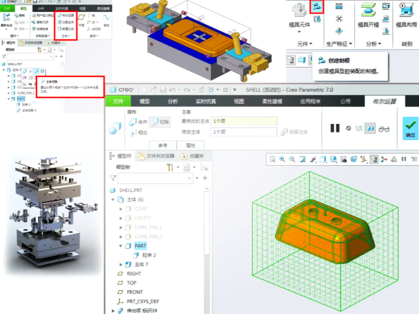Image resolution: width=419 pixels, height=314 pixels.
Task: Switch to the 分析 tab in the SHELL window
Action: 173,101
